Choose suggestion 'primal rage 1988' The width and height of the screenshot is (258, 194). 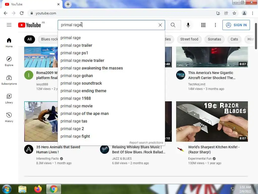[x=111, y=99]
